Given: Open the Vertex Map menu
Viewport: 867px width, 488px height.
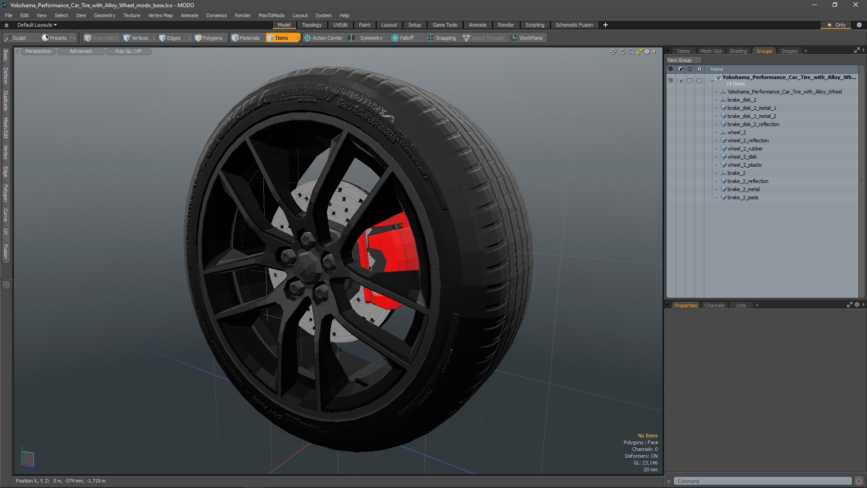Looking at the screenshot, I should pos(160,15).
